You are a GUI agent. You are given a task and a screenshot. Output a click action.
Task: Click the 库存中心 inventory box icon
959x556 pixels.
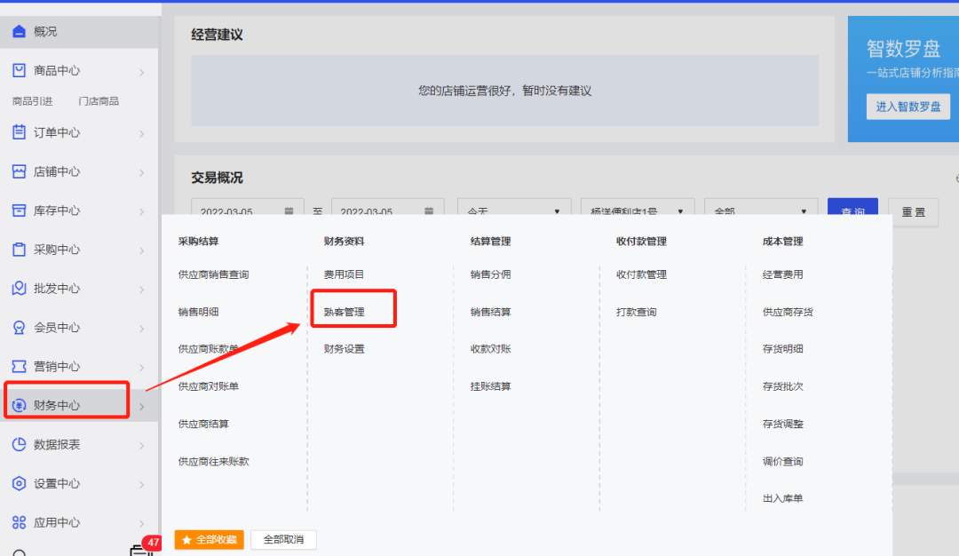pos(19,210)
